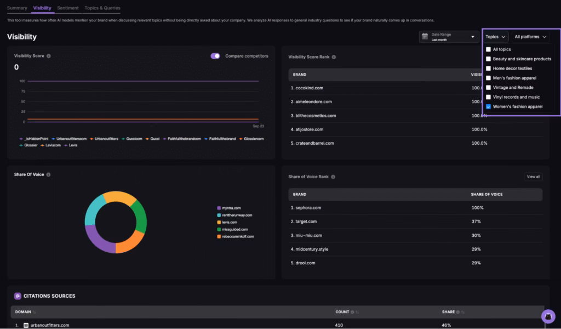Sort citations by the Domain column arrows
Image resolution: width=561 pixels, height=329 pixels.
(x=35, y=312)
